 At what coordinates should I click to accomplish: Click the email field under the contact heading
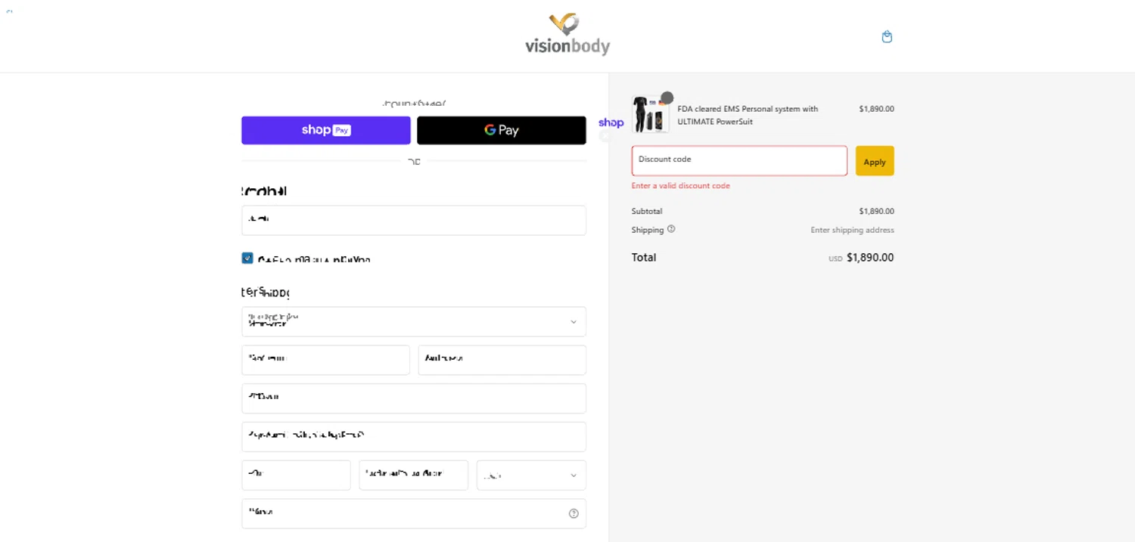click(x=414, y=220)
